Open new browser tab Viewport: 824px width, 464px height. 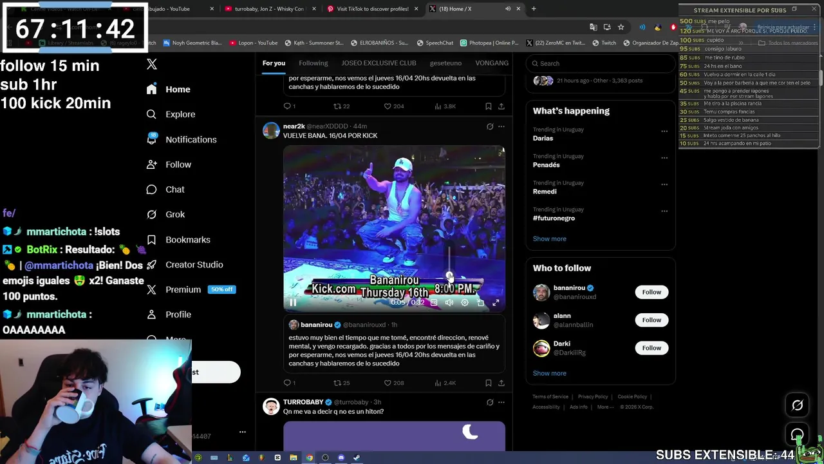[534, 9]
